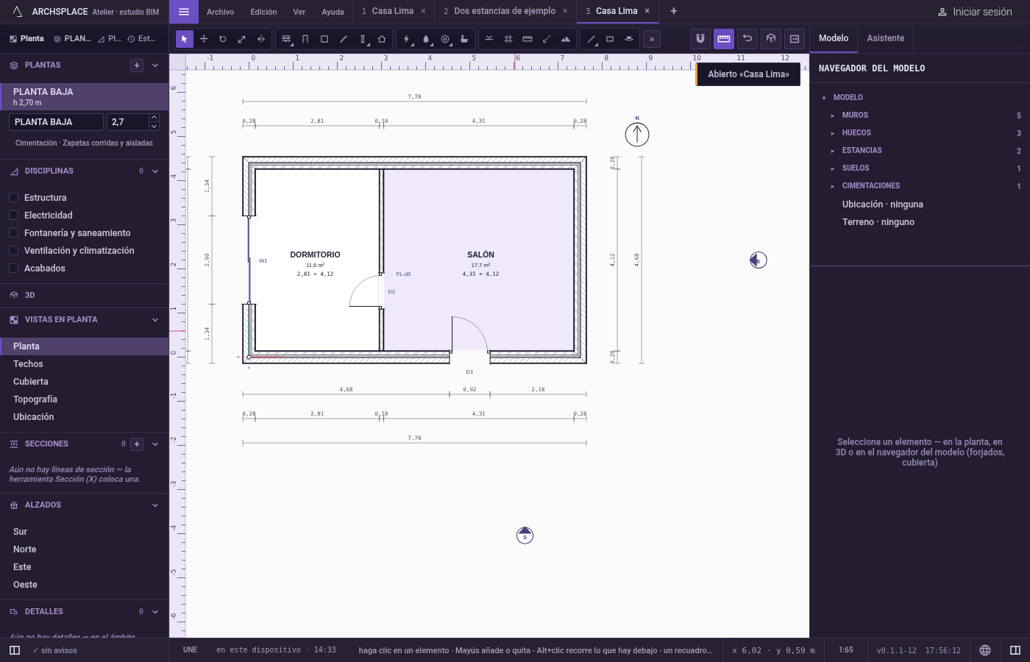Click the globe language icon
Viewport: 1030px width, 662px height.
pos(985,650)
